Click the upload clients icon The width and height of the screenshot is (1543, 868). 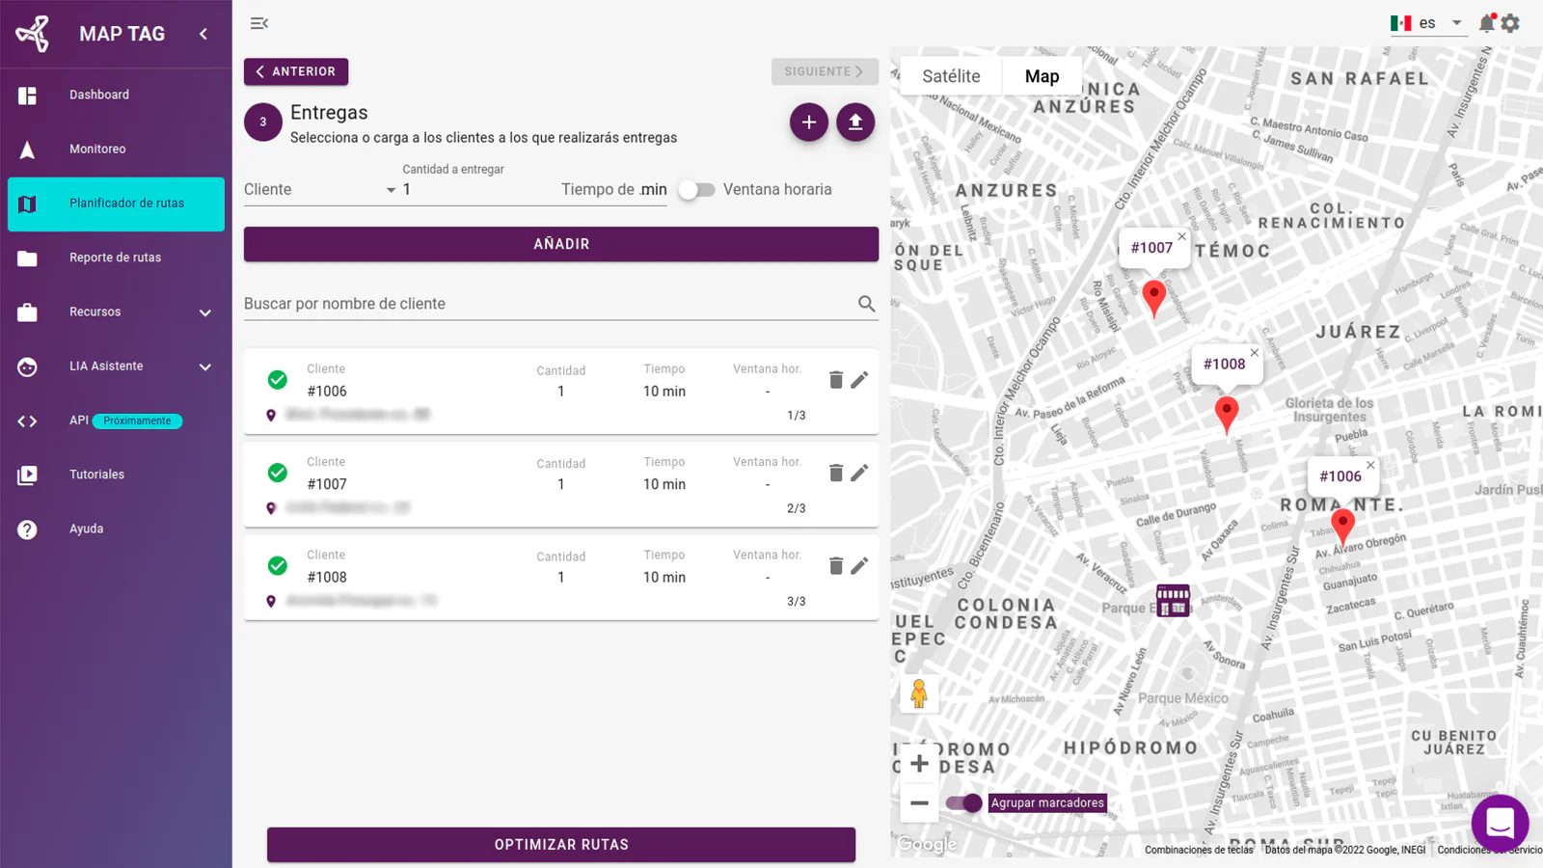(854, 122)
